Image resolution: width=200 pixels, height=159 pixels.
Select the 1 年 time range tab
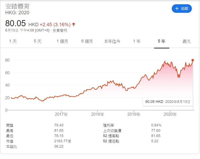click(137, 41)
